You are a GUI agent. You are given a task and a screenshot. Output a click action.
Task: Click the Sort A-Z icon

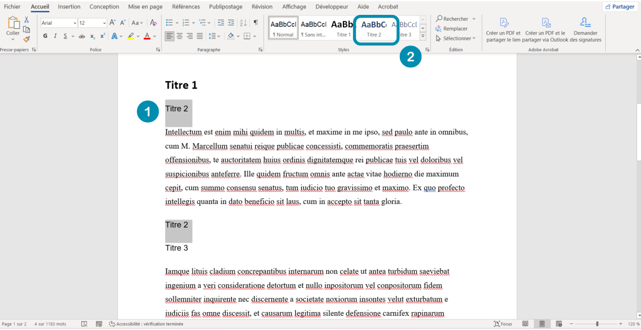tap(243, 23)
